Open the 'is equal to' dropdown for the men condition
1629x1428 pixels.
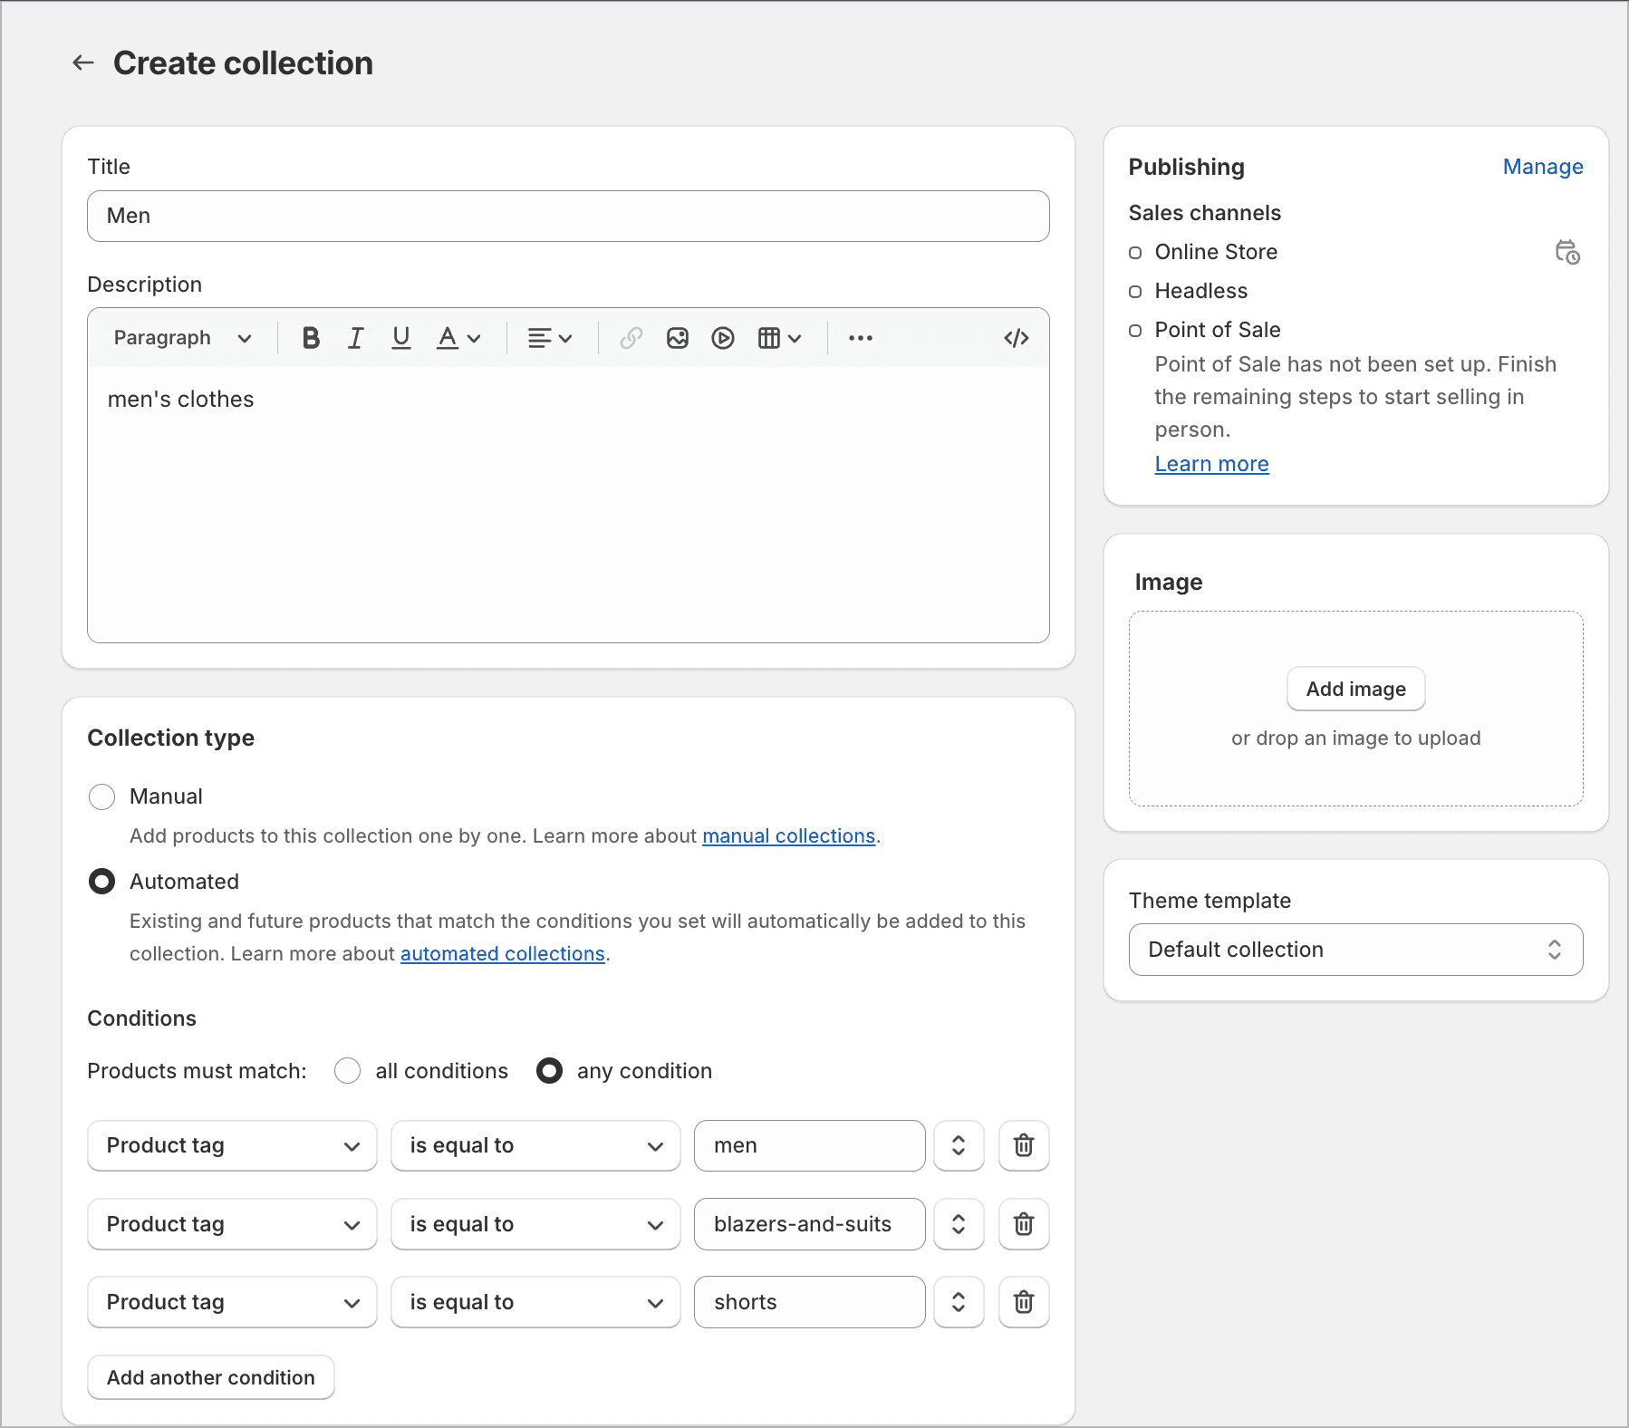[535, 1145]
